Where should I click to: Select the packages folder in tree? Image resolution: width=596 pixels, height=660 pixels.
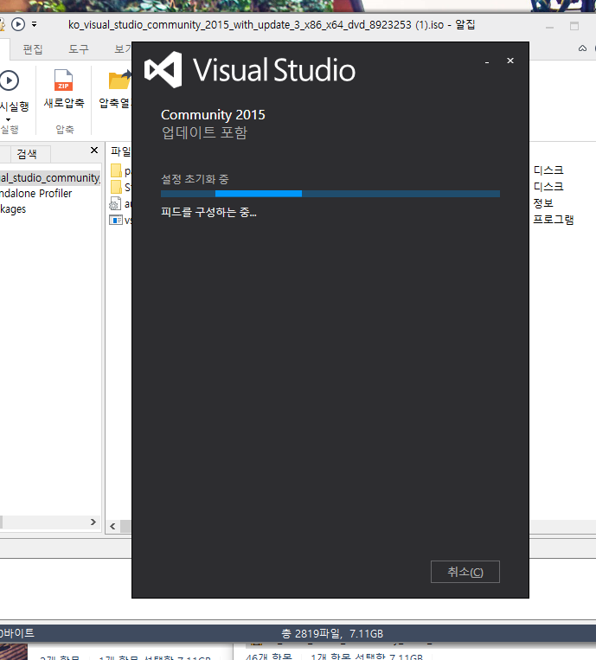click(13, 208)
